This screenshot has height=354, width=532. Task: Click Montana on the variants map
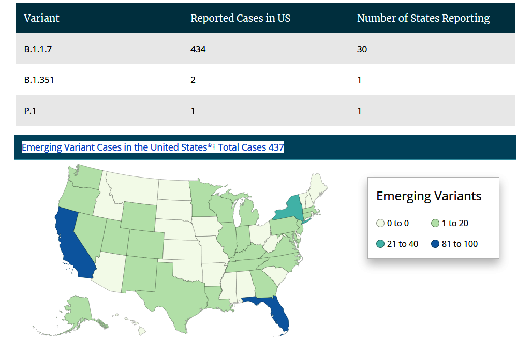136,190
